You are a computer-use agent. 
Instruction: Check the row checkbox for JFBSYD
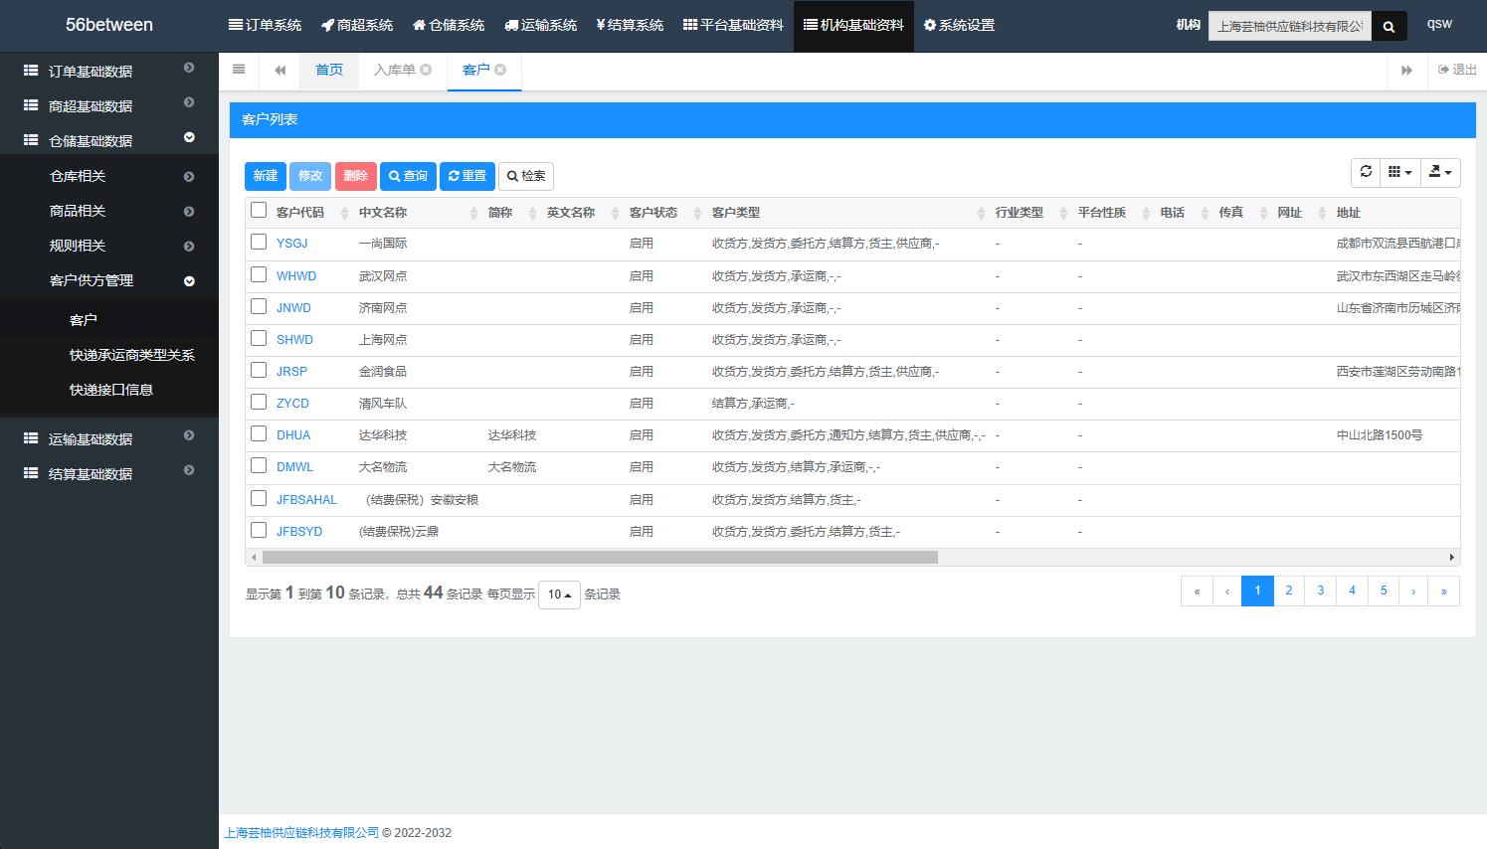point(259,530)
